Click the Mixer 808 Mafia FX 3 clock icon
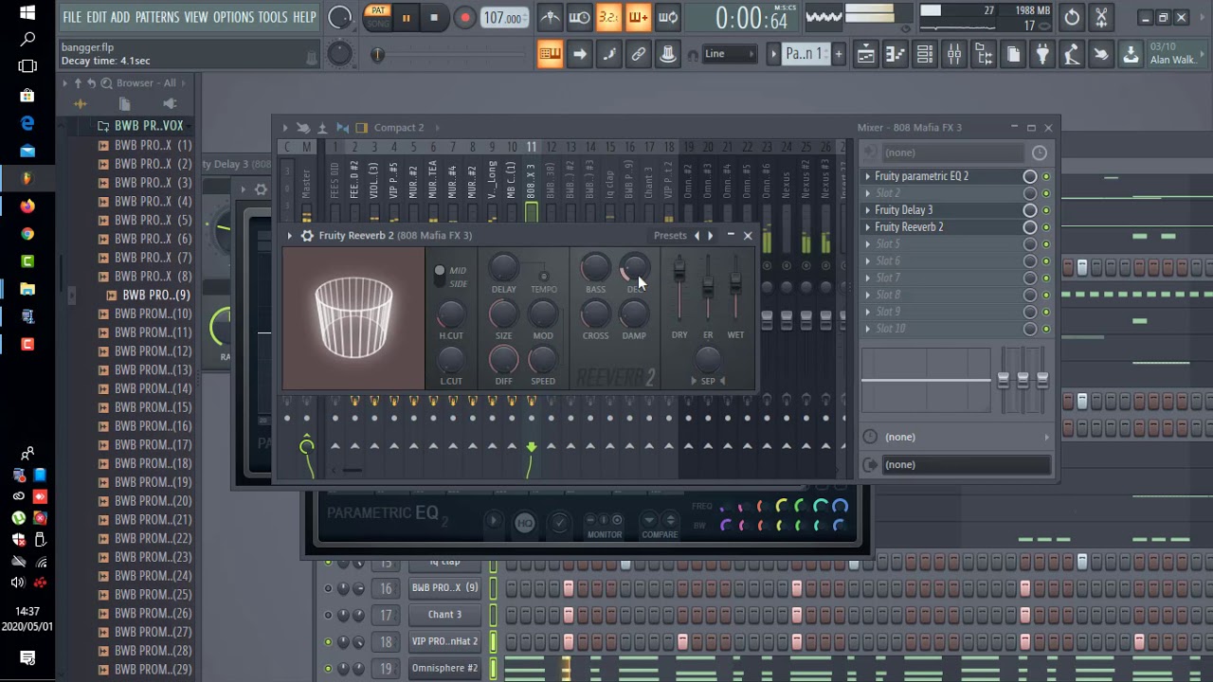The image size is (1213, 682). pyautogui.click(x=1040, y=153)
